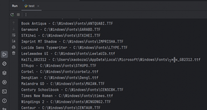Open the Services tool window

pos(4,82)
